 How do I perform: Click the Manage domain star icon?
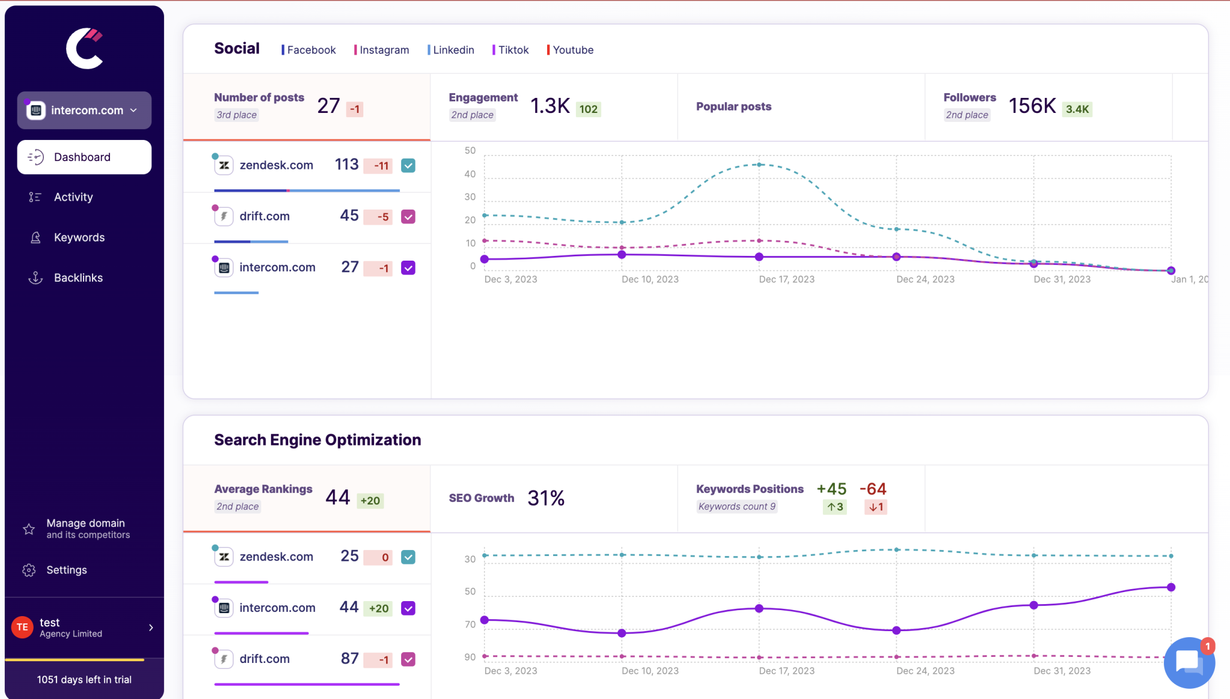28,529
